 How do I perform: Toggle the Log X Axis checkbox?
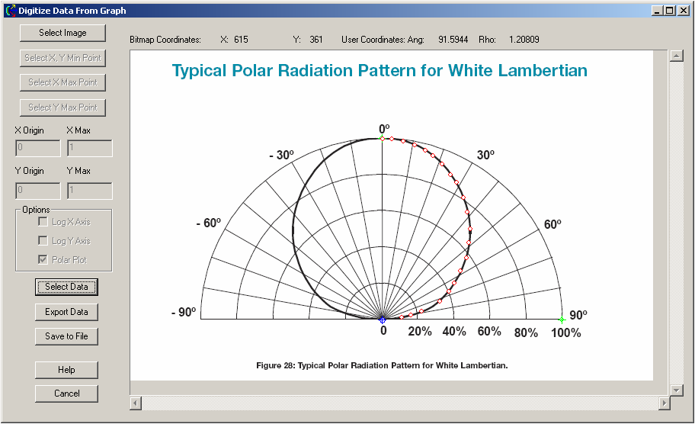pos(43,222)
